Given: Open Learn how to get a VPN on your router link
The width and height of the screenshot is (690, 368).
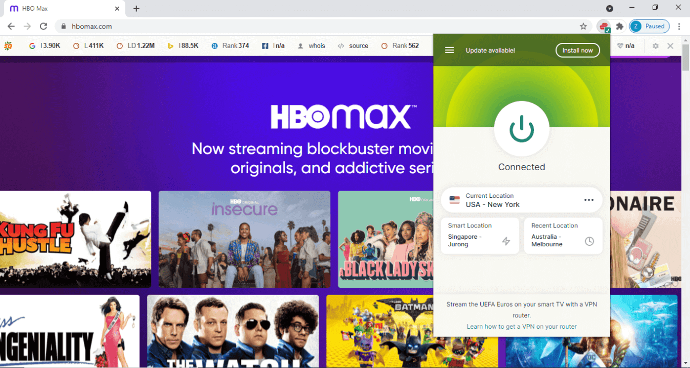Looking at the screenshot, I should pos(522,326).
